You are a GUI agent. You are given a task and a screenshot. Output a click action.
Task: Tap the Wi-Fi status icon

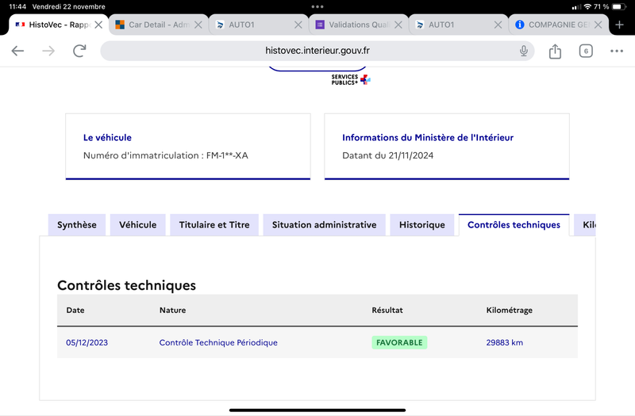[587, 6]
